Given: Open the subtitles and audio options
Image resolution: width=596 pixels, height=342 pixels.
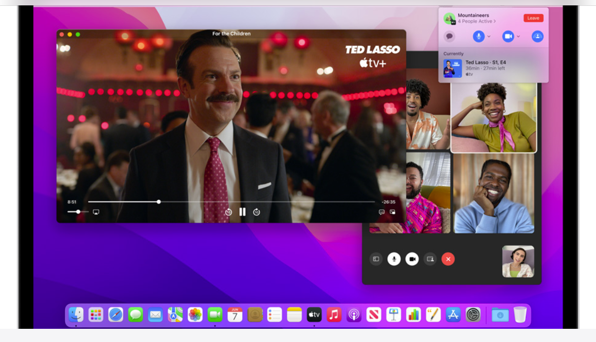Looking at the screenshot, I should [x=382, y=212].
